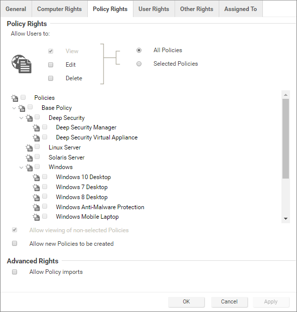This screenshot has width=297, height=312.
Task: Switch to the Computer Rights tab
Action: coord(60,9)
